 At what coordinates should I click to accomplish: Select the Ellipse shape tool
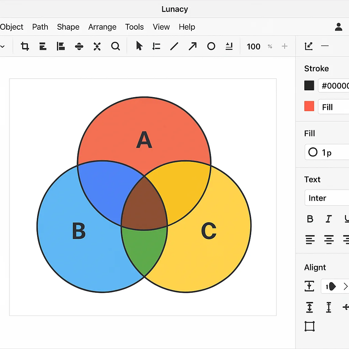211,46
